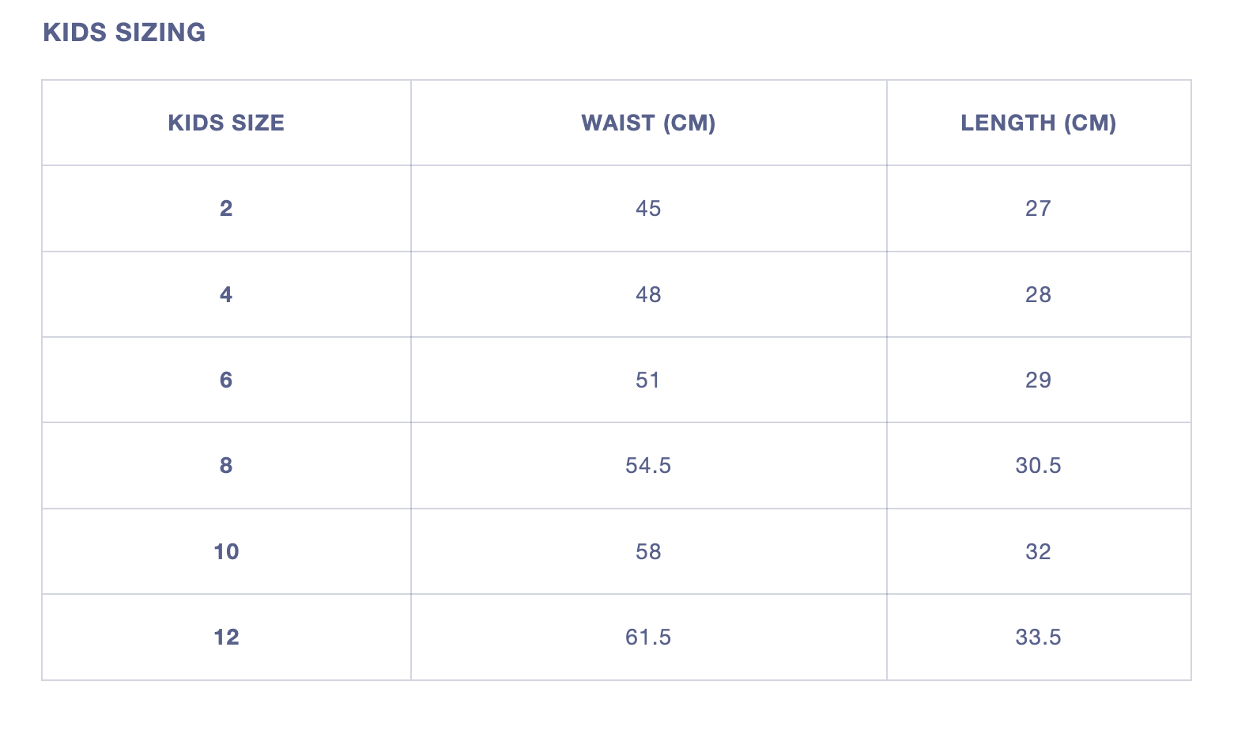Screen dimensions: 1249x734
Task: Select the kids size 8 row label
Action: click(x=226, y=466)
